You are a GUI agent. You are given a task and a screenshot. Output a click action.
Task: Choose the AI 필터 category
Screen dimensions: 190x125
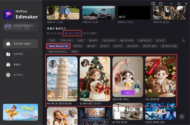click(x=105, y=46)
